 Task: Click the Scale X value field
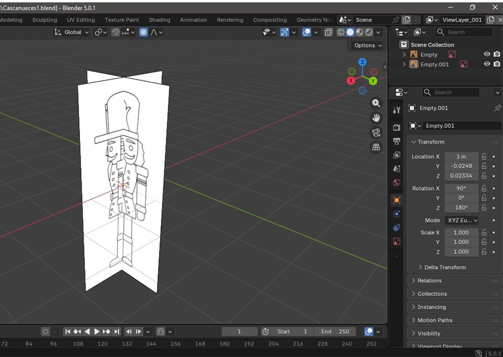pyautogui.click(x=461, y=233)
